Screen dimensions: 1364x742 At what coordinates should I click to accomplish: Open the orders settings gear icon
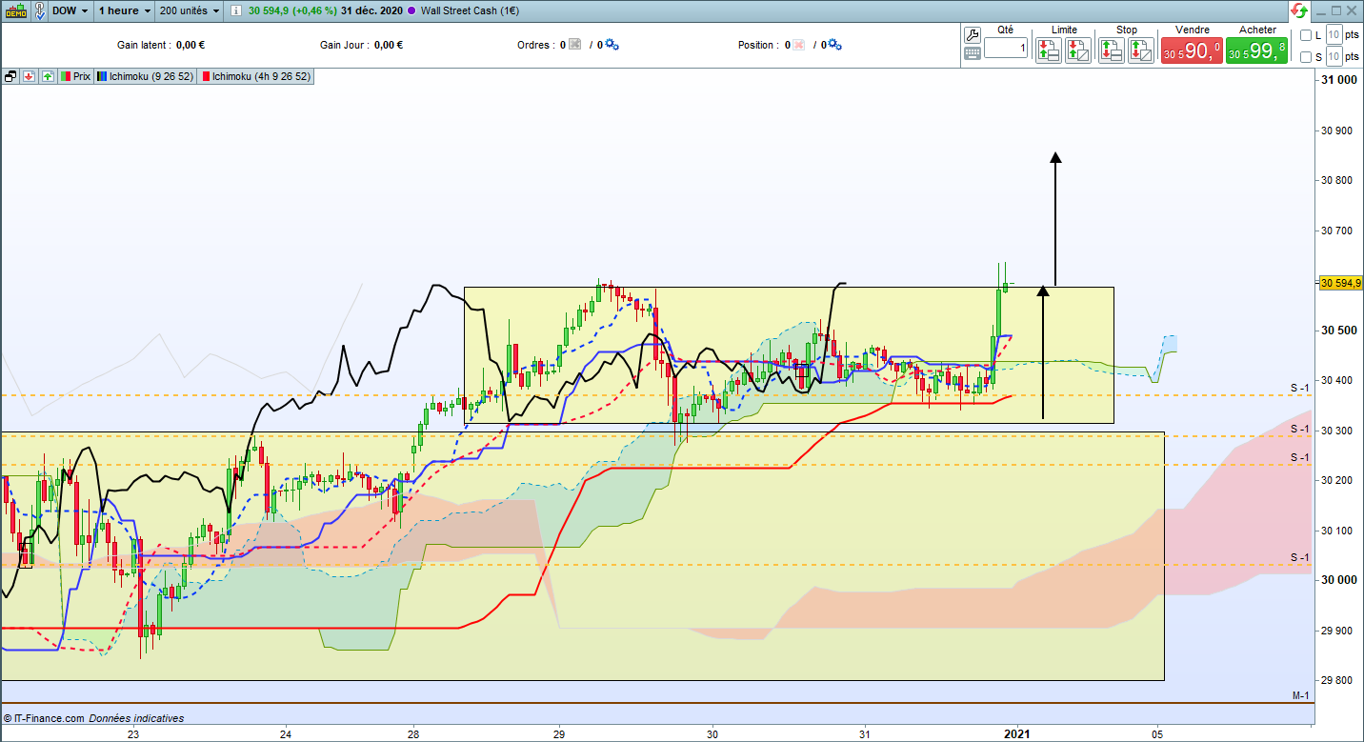612,45
